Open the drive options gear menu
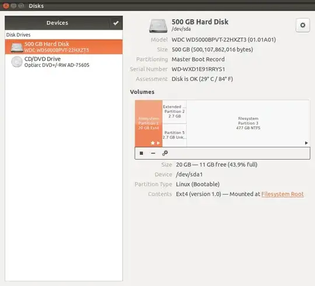The image size is (315, 286). click(303, 25)
